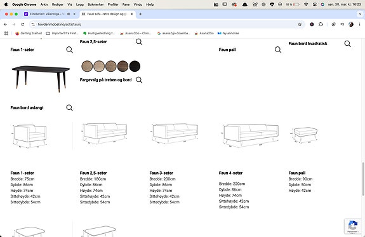Open Chrome three-dot menu

[x=360, y=24]
